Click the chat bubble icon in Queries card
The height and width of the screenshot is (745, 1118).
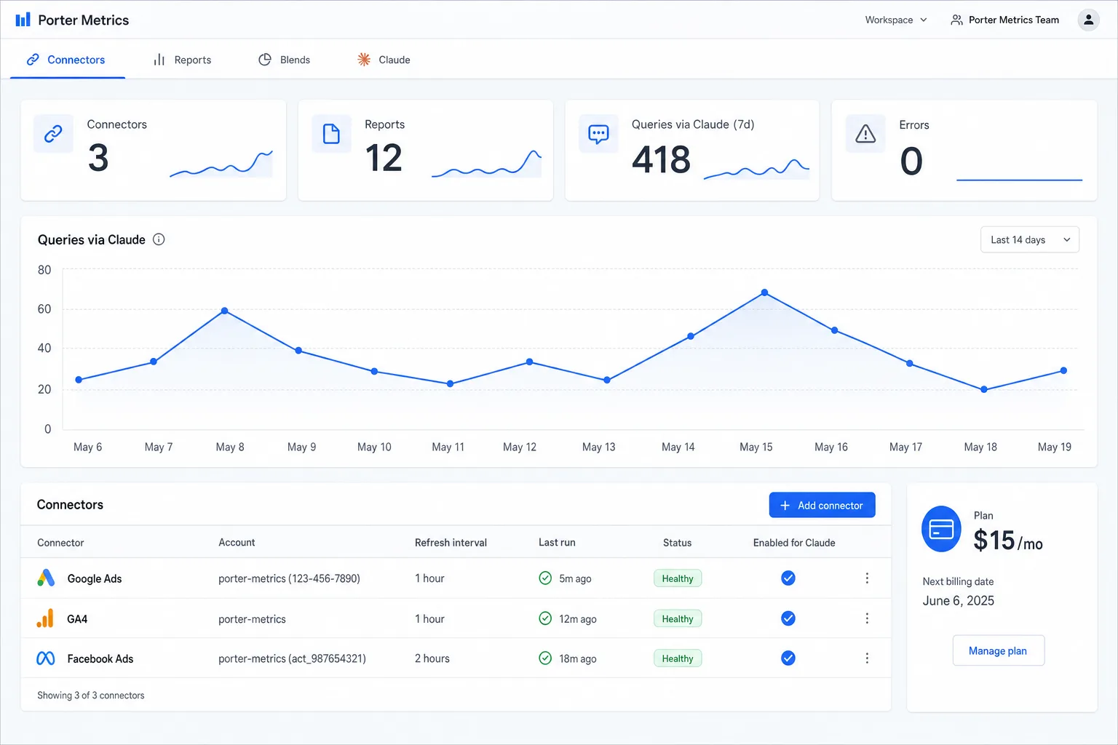coord(598,134)
